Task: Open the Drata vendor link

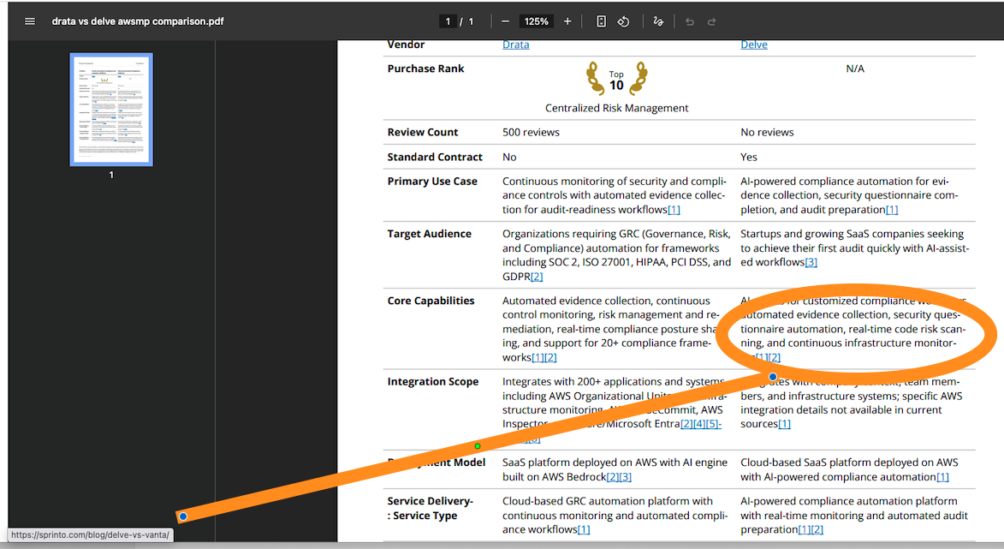Action: (x=515, y=45)
